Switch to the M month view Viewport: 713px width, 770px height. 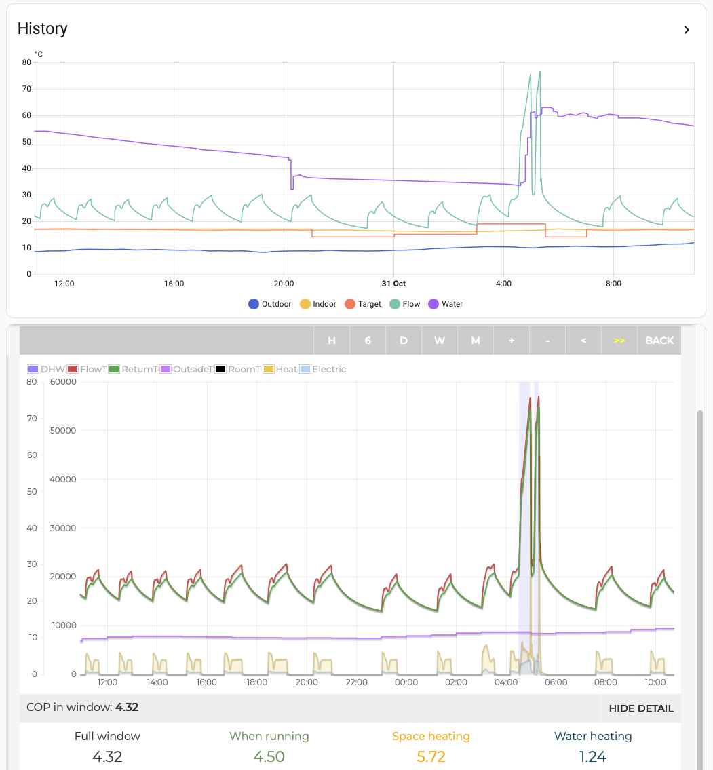click(476, 341)
